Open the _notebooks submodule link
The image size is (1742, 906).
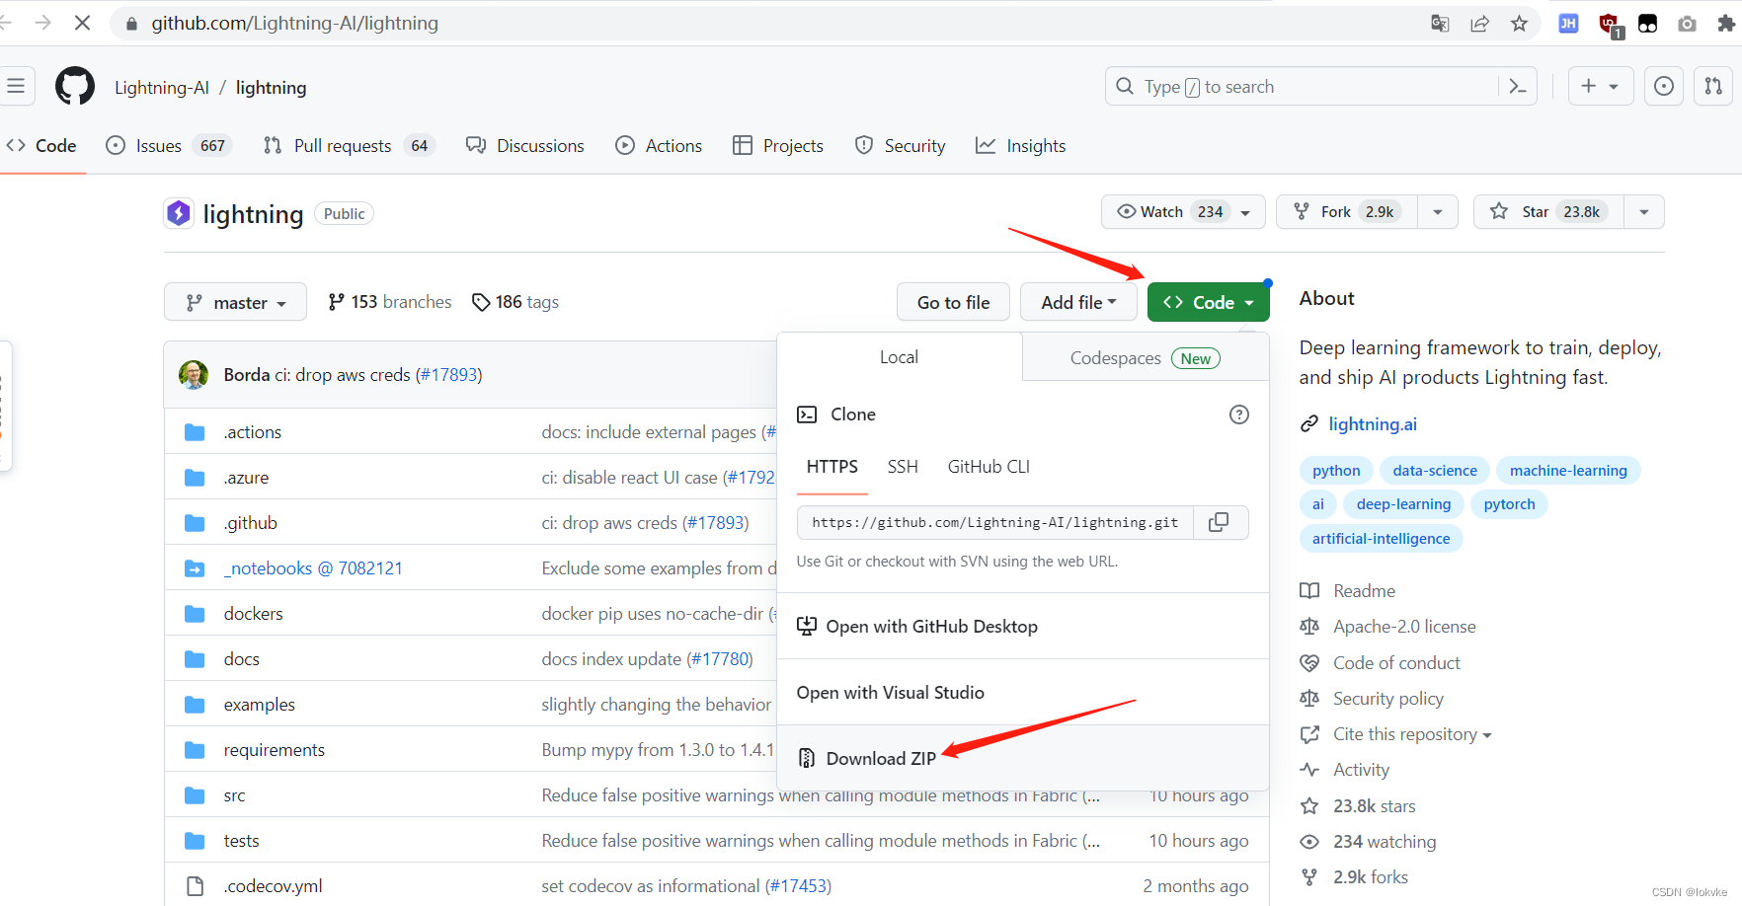pos(313,568)
